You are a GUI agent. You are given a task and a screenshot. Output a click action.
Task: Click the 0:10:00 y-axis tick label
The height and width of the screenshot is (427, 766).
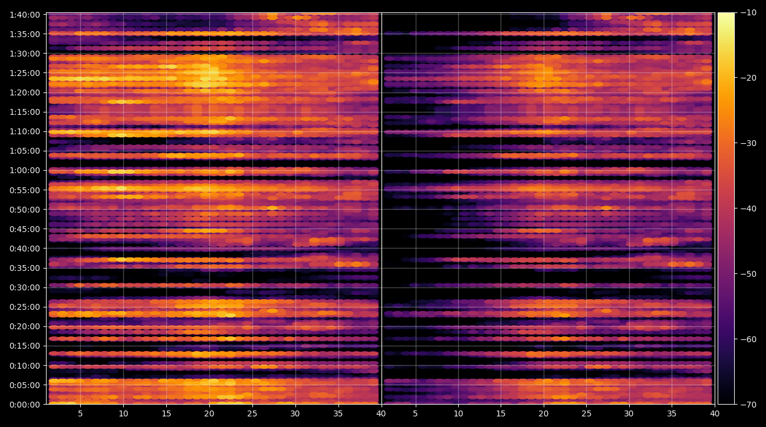pos(25,366)
